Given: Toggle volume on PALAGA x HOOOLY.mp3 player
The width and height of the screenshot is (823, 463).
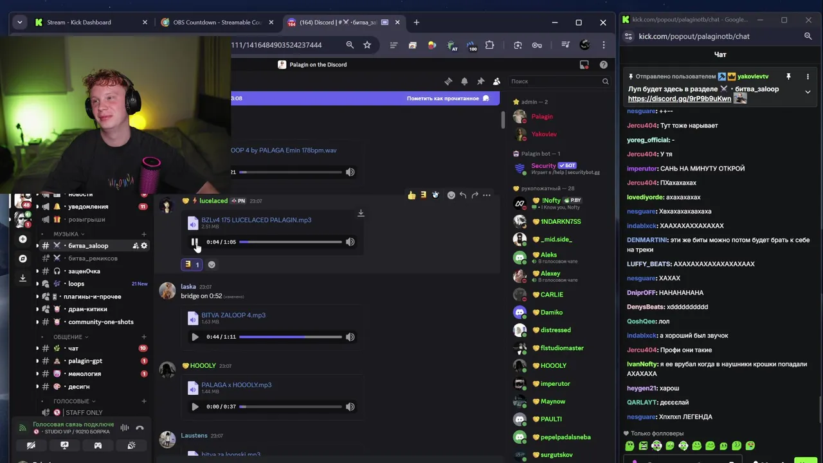Looking at the screenshot, I should [350, 406].
